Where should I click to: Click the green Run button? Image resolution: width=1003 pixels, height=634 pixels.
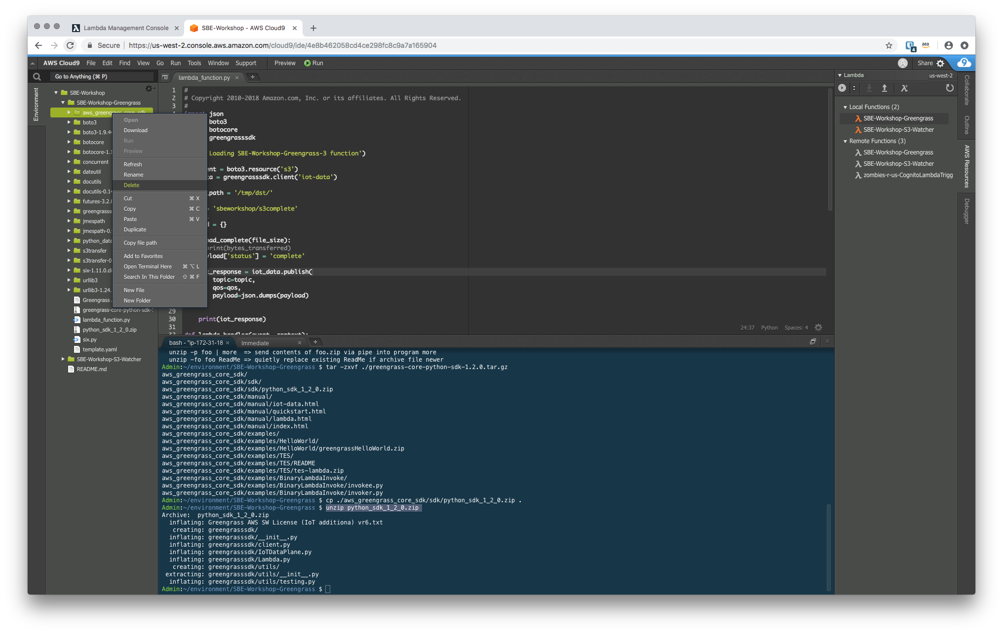tap(314, 63)
